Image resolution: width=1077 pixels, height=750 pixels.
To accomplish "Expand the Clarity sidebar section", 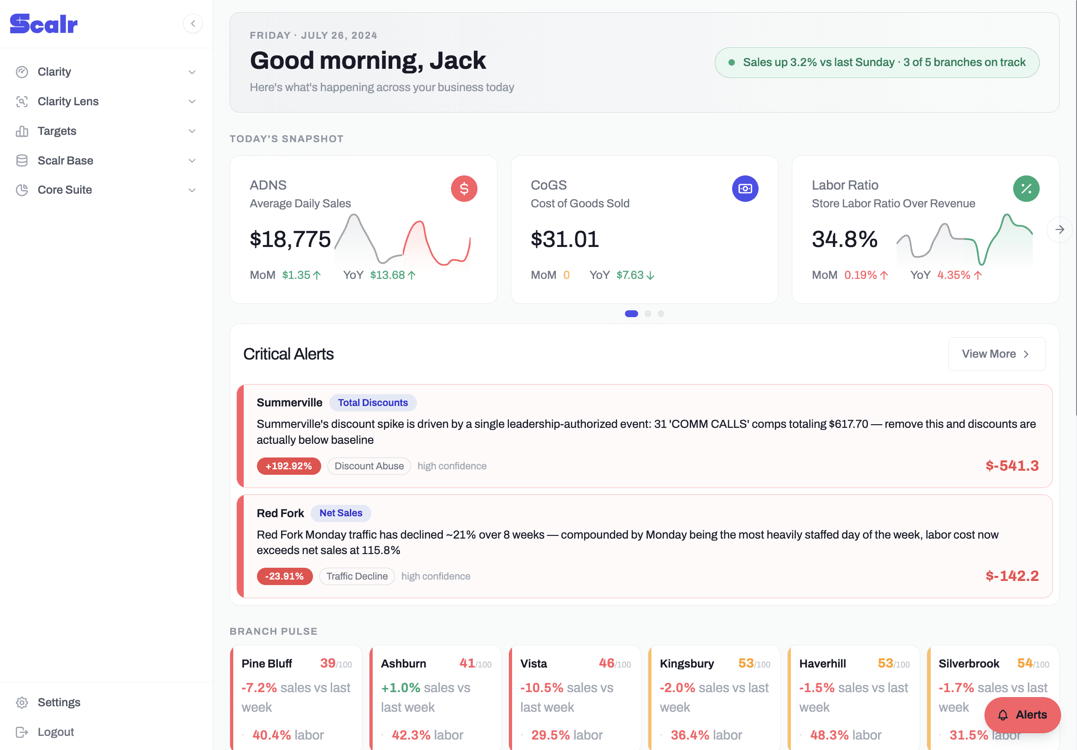I will coord(192,72).
